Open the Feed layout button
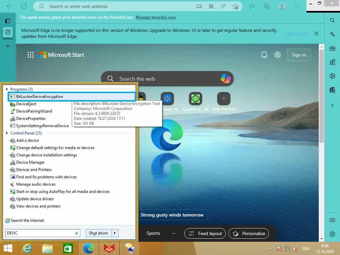This screenshot has height=255, width=340. click(x=205, y=233)
